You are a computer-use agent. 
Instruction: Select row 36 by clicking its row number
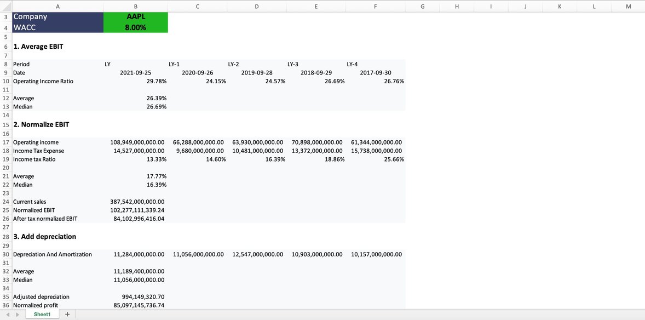5,305
